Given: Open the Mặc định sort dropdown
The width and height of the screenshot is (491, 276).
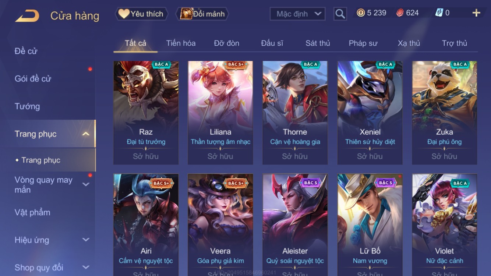Looking at the screenshot, I should tap(298, 14).
